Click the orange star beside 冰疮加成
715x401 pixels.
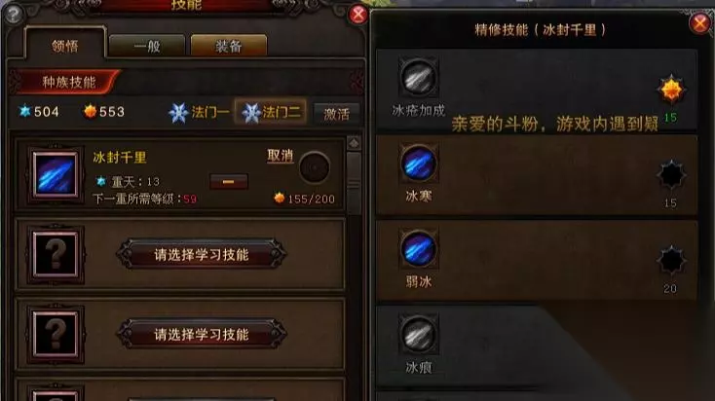(x=671, y=90)
